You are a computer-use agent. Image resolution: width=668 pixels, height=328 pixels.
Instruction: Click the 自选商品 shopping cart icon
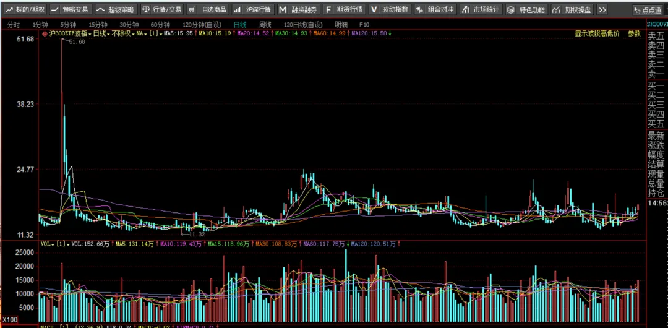click(x=192, y=9)
